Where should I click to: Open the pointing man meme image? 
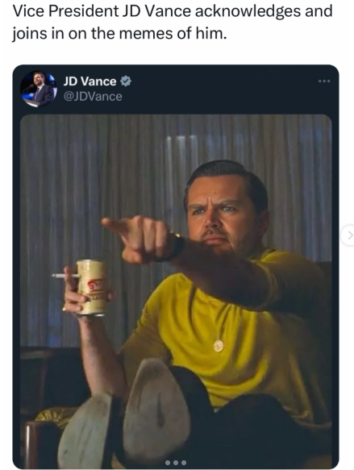pos(176,291)
